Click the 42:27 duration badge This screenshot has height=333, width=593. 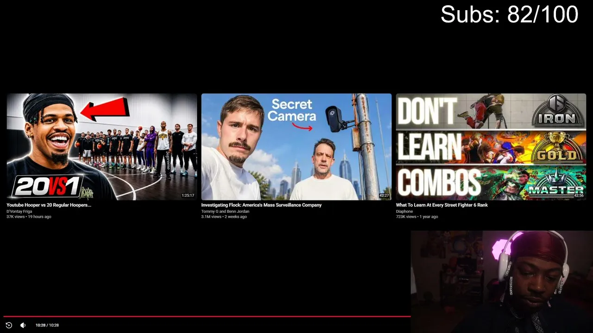point(384,196)
